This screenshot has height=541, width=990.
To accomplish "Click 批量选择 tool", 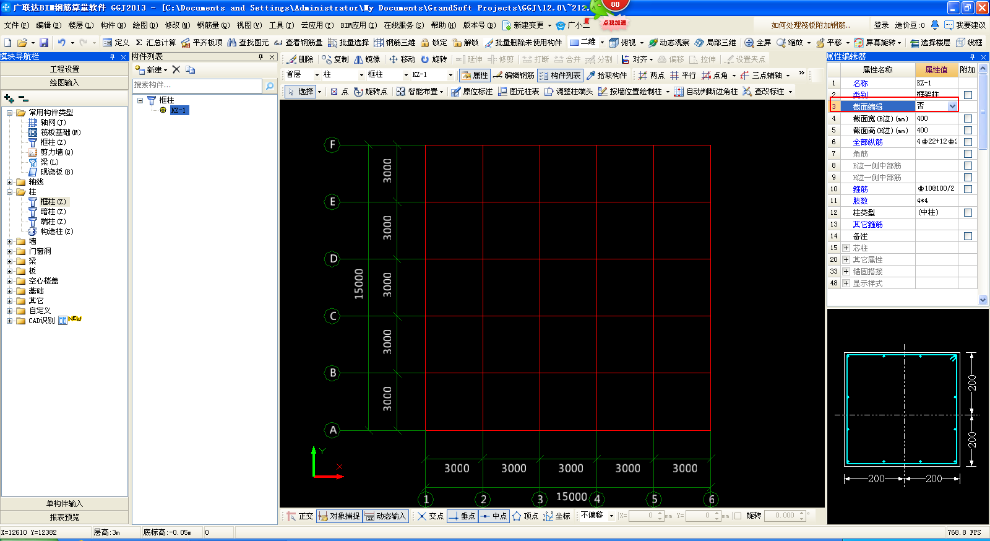I will (348, 43).
